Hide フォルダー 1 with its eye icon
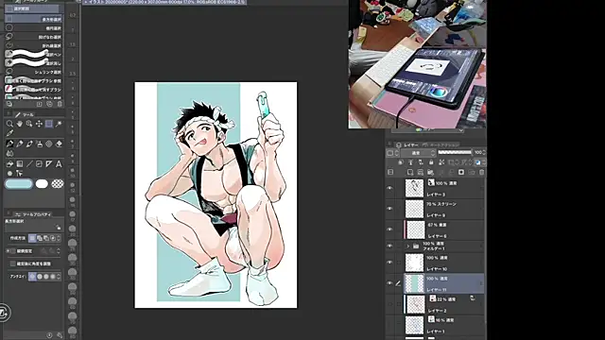The width and height of the screenshot is (605, 340). 389,246
